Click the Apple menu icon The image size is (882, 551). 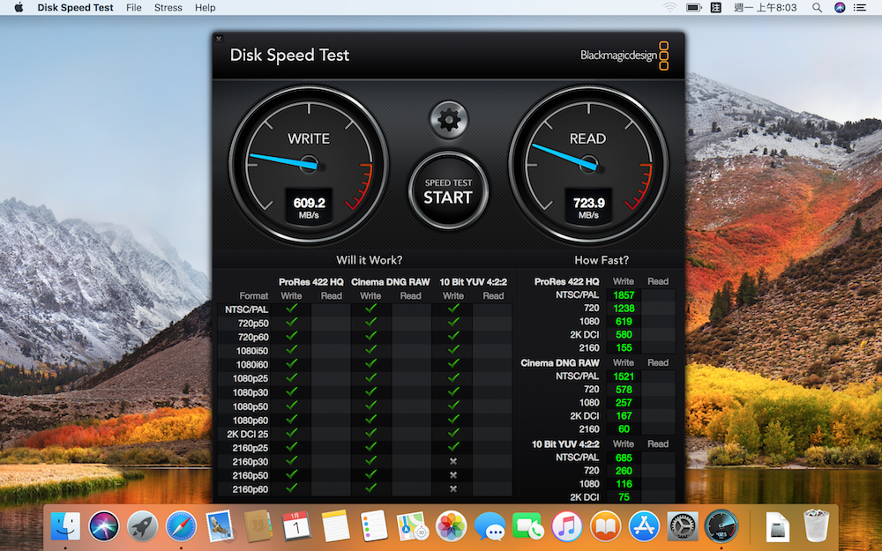coord(18,8)
